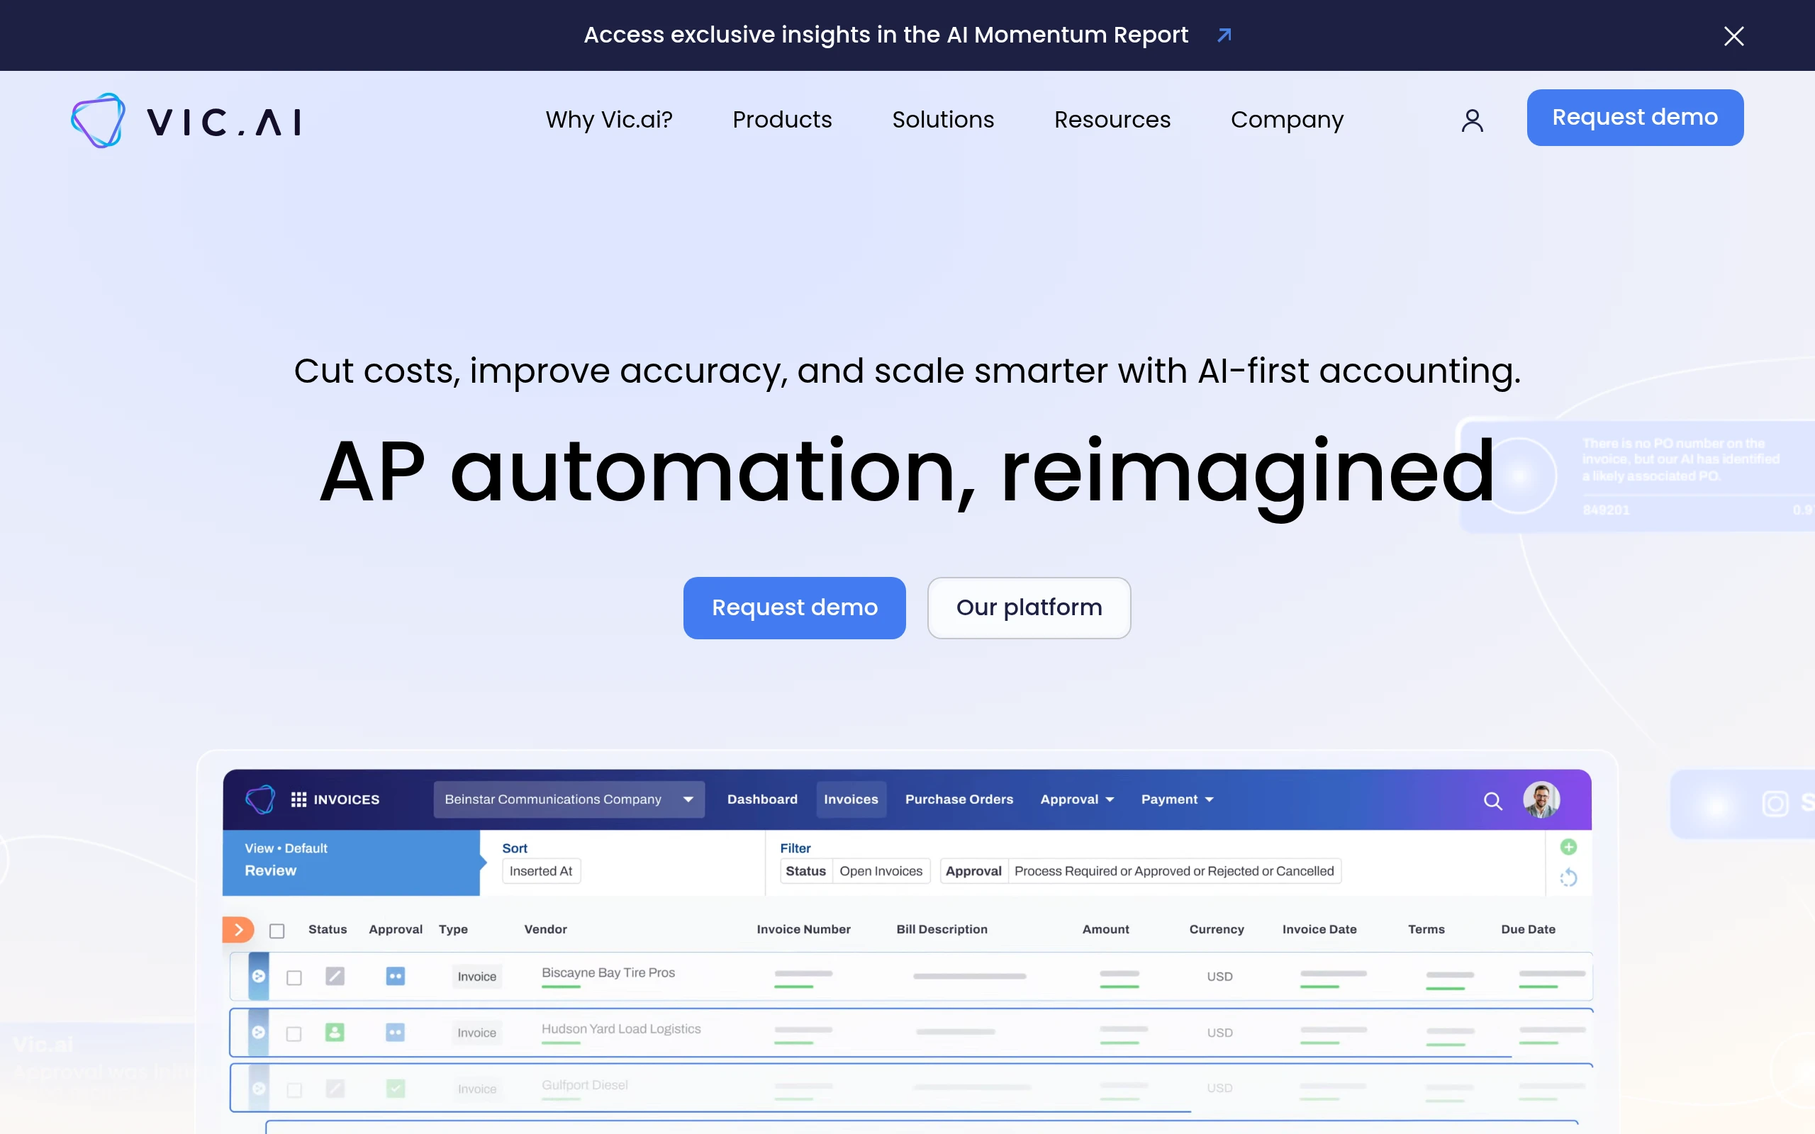
Task: Open the user account icon
Action: tap(1473, 120)
